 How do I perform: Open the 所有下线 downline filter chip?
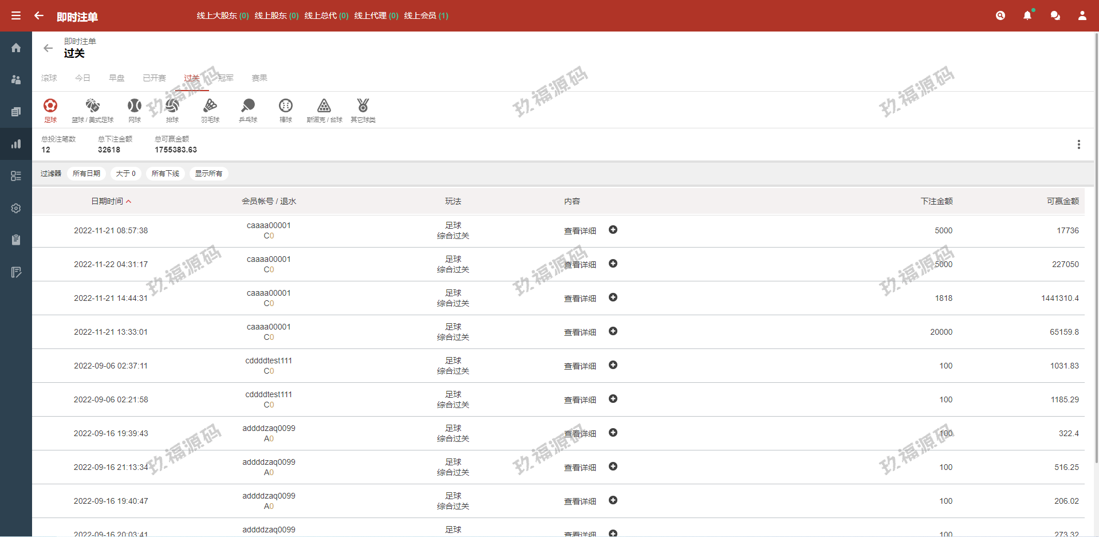pos(166,174)
